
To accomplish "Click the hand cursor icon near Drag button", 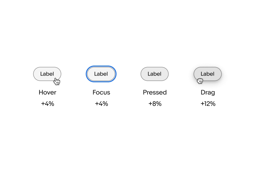I will tap(200, 81).
